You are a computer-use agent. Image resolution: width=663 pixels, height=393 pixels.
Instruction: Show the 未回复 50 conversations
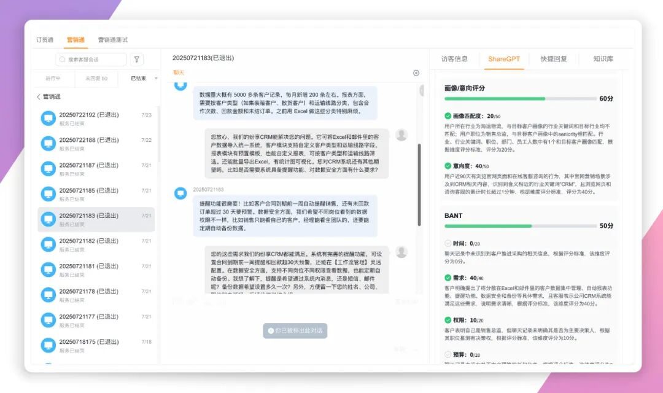(96, 79)
